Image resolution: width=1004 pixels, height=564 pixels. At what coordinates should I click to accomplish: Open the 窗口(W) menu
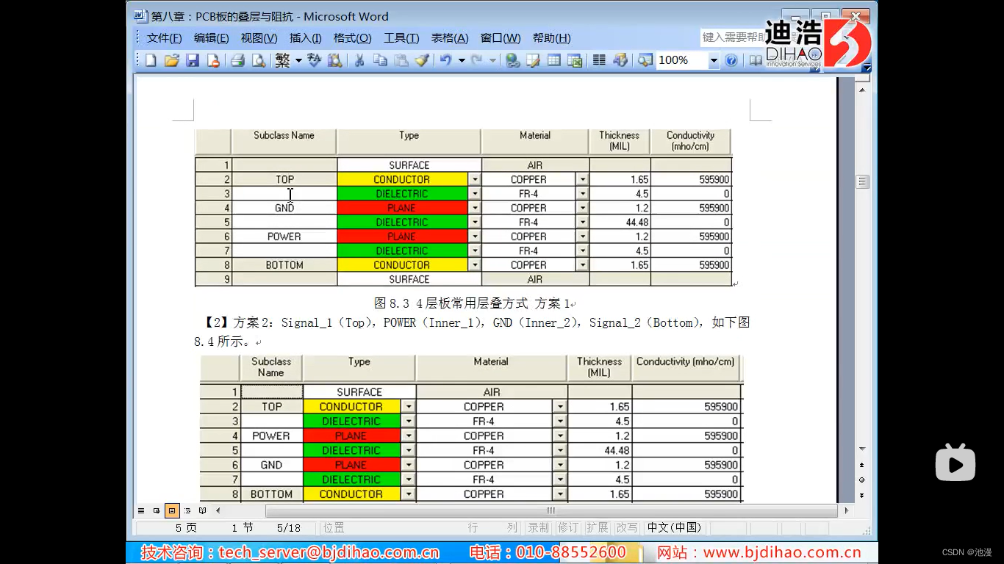coord(501,38)
